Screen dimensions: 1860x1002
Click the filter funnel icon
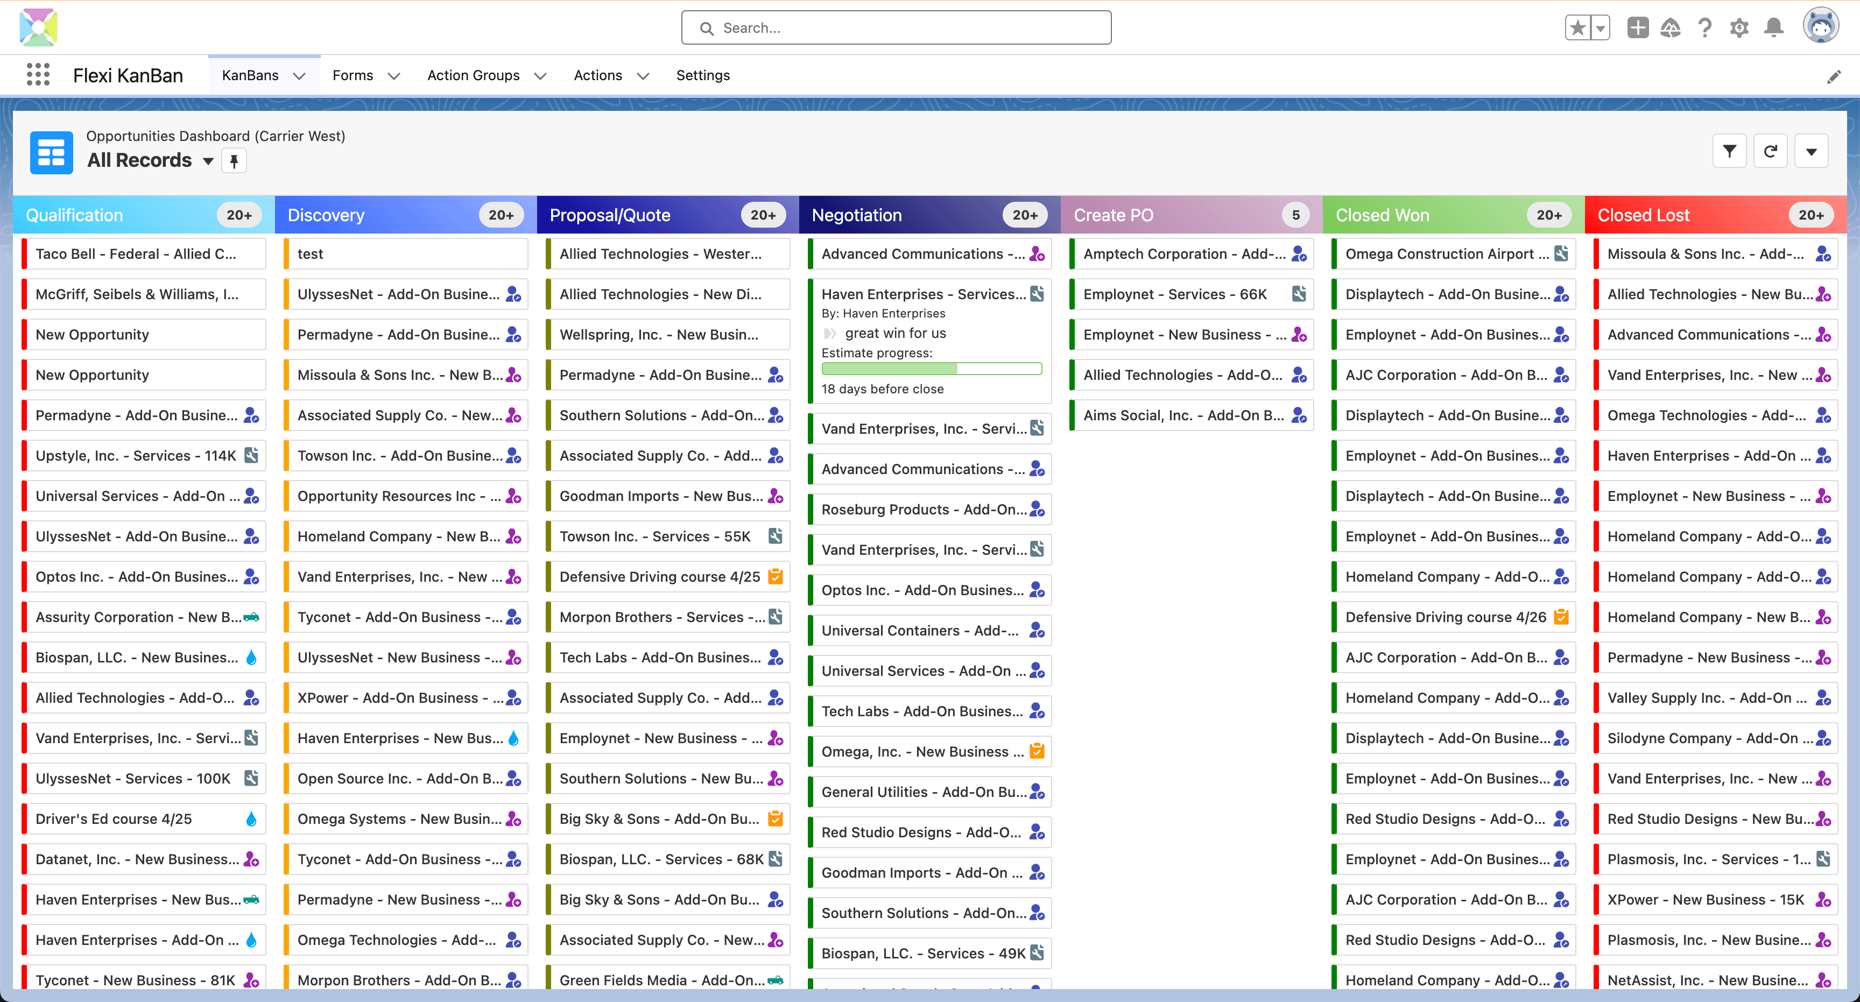(1729, 151)
